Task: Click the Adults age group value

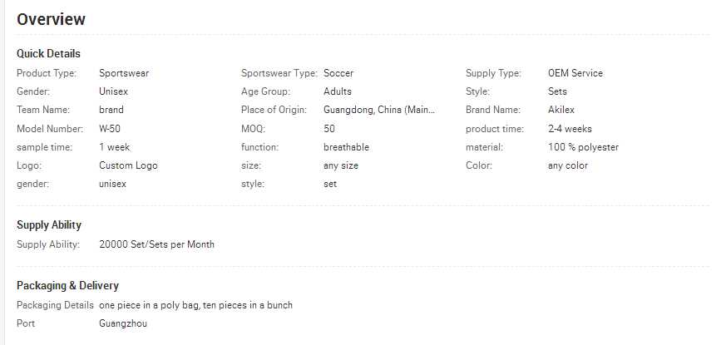Action: 338,91
